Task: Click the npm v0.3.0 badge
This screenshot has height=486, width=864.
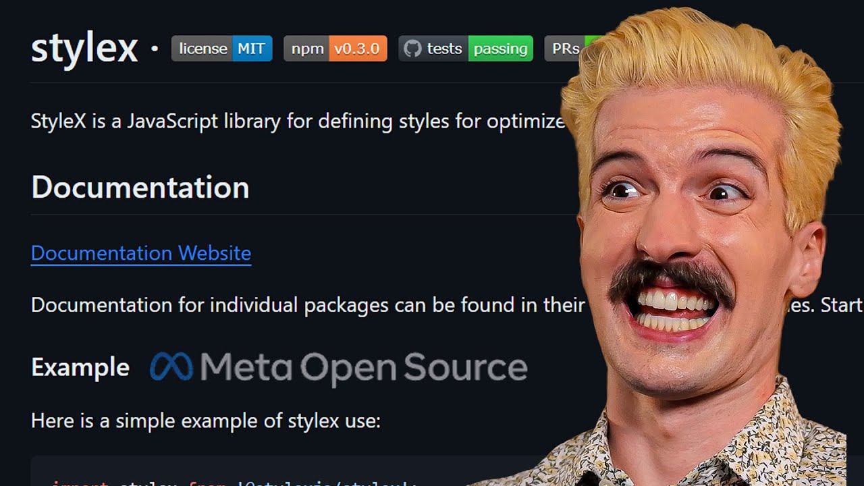Action: (335, 49)
